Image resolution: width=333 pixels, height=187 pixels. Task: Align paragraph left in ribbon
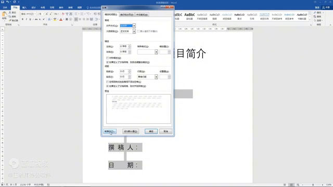click(x=76, y=19)
